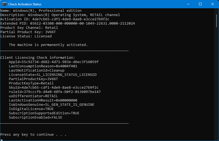Click the command prompt icon in title bar
The width and height of the screenshot is (219, 141).
pyautogui.click(x=5, y=4)
